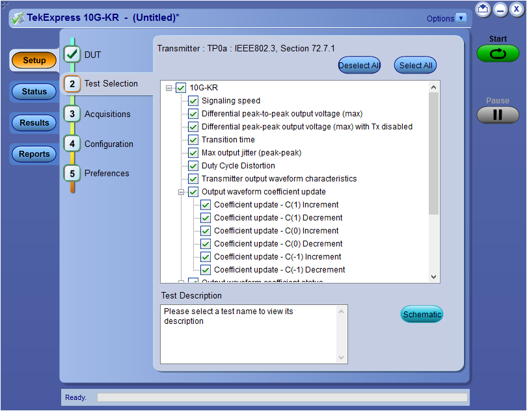Collapse the 10G-KR tree node
Screen dimensions: 527x411
point(169,88)
